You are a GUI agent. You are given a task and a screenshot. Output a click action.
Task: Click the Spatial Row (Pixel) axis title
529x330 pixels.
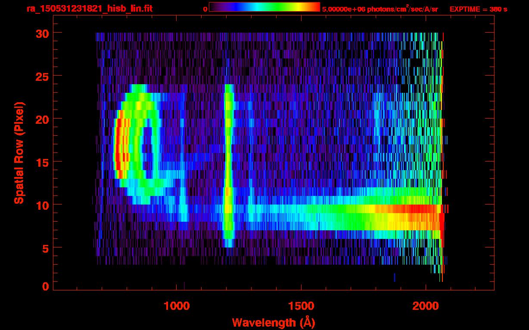click(19, 153)
